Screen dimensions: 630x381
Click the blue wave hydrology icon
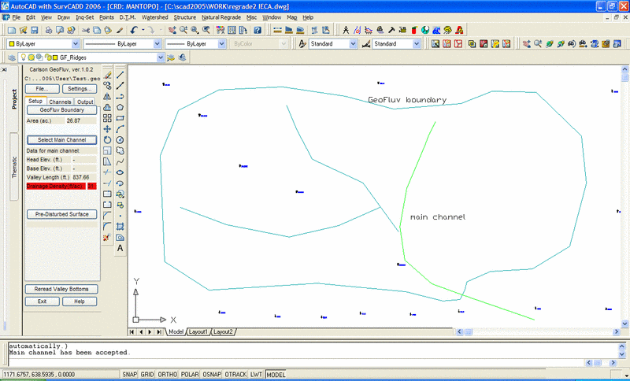pyautogui.click(x=437, y=30)
